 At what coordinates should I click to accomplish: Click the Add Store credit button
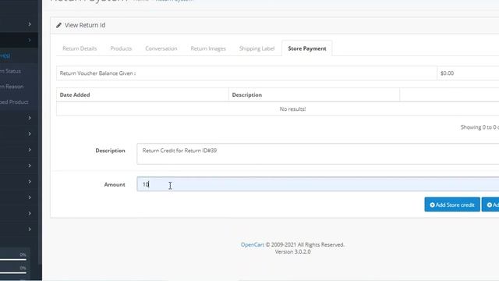(x=452, y=205)
